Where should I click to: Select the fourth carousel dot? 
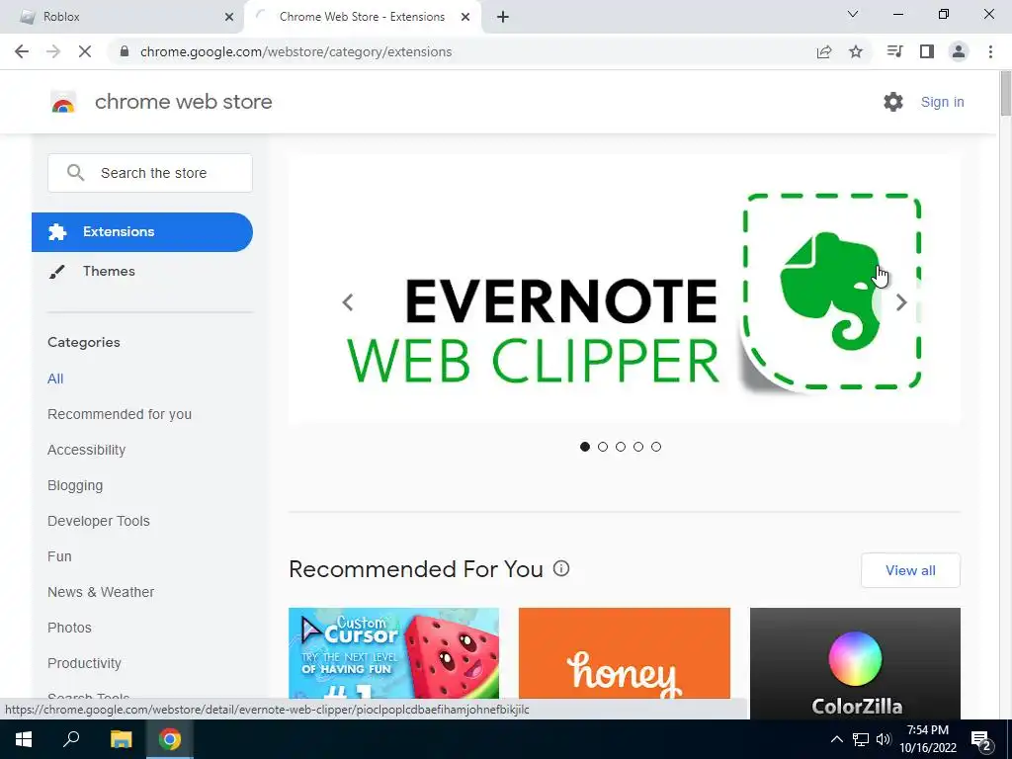coord(638,447)
